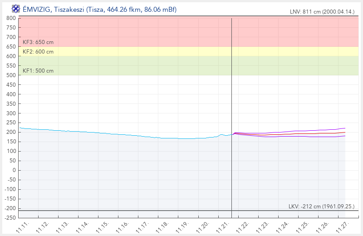Click the 800 value on y-axis
This screenshot has width=363, height=236.
[11, 18]
